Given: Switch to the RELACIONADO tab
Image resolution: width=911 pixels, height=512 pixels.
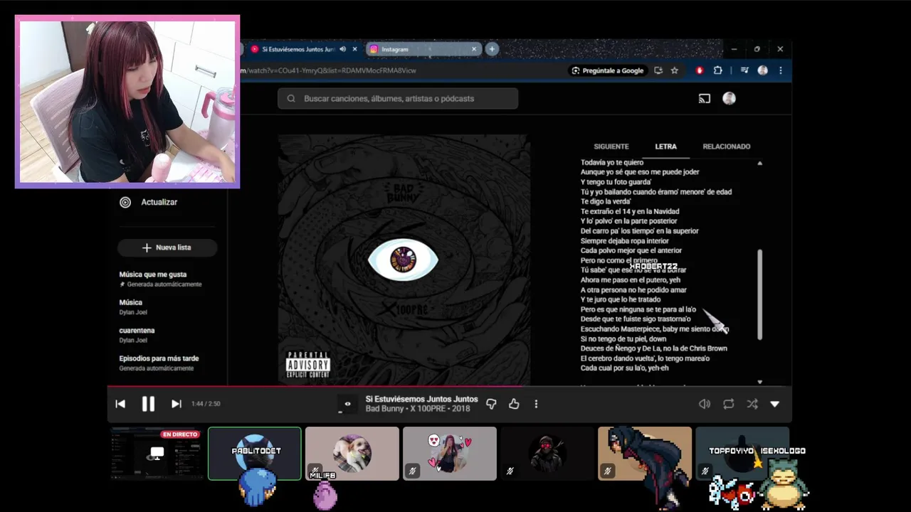Looking at the screenshot, I should 727,146.
